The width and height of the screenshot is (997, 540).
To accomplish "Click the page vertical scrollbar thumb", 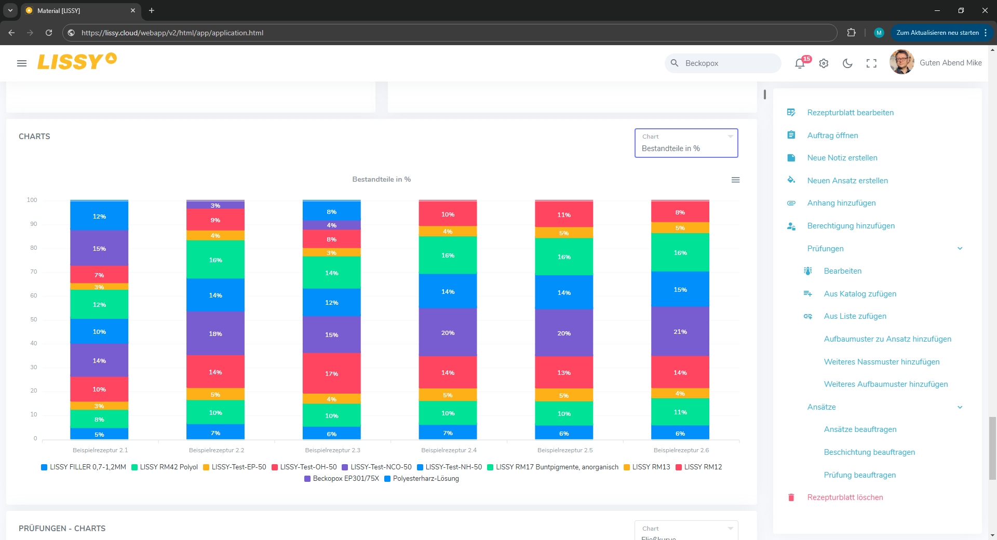I will click(992, 448).
